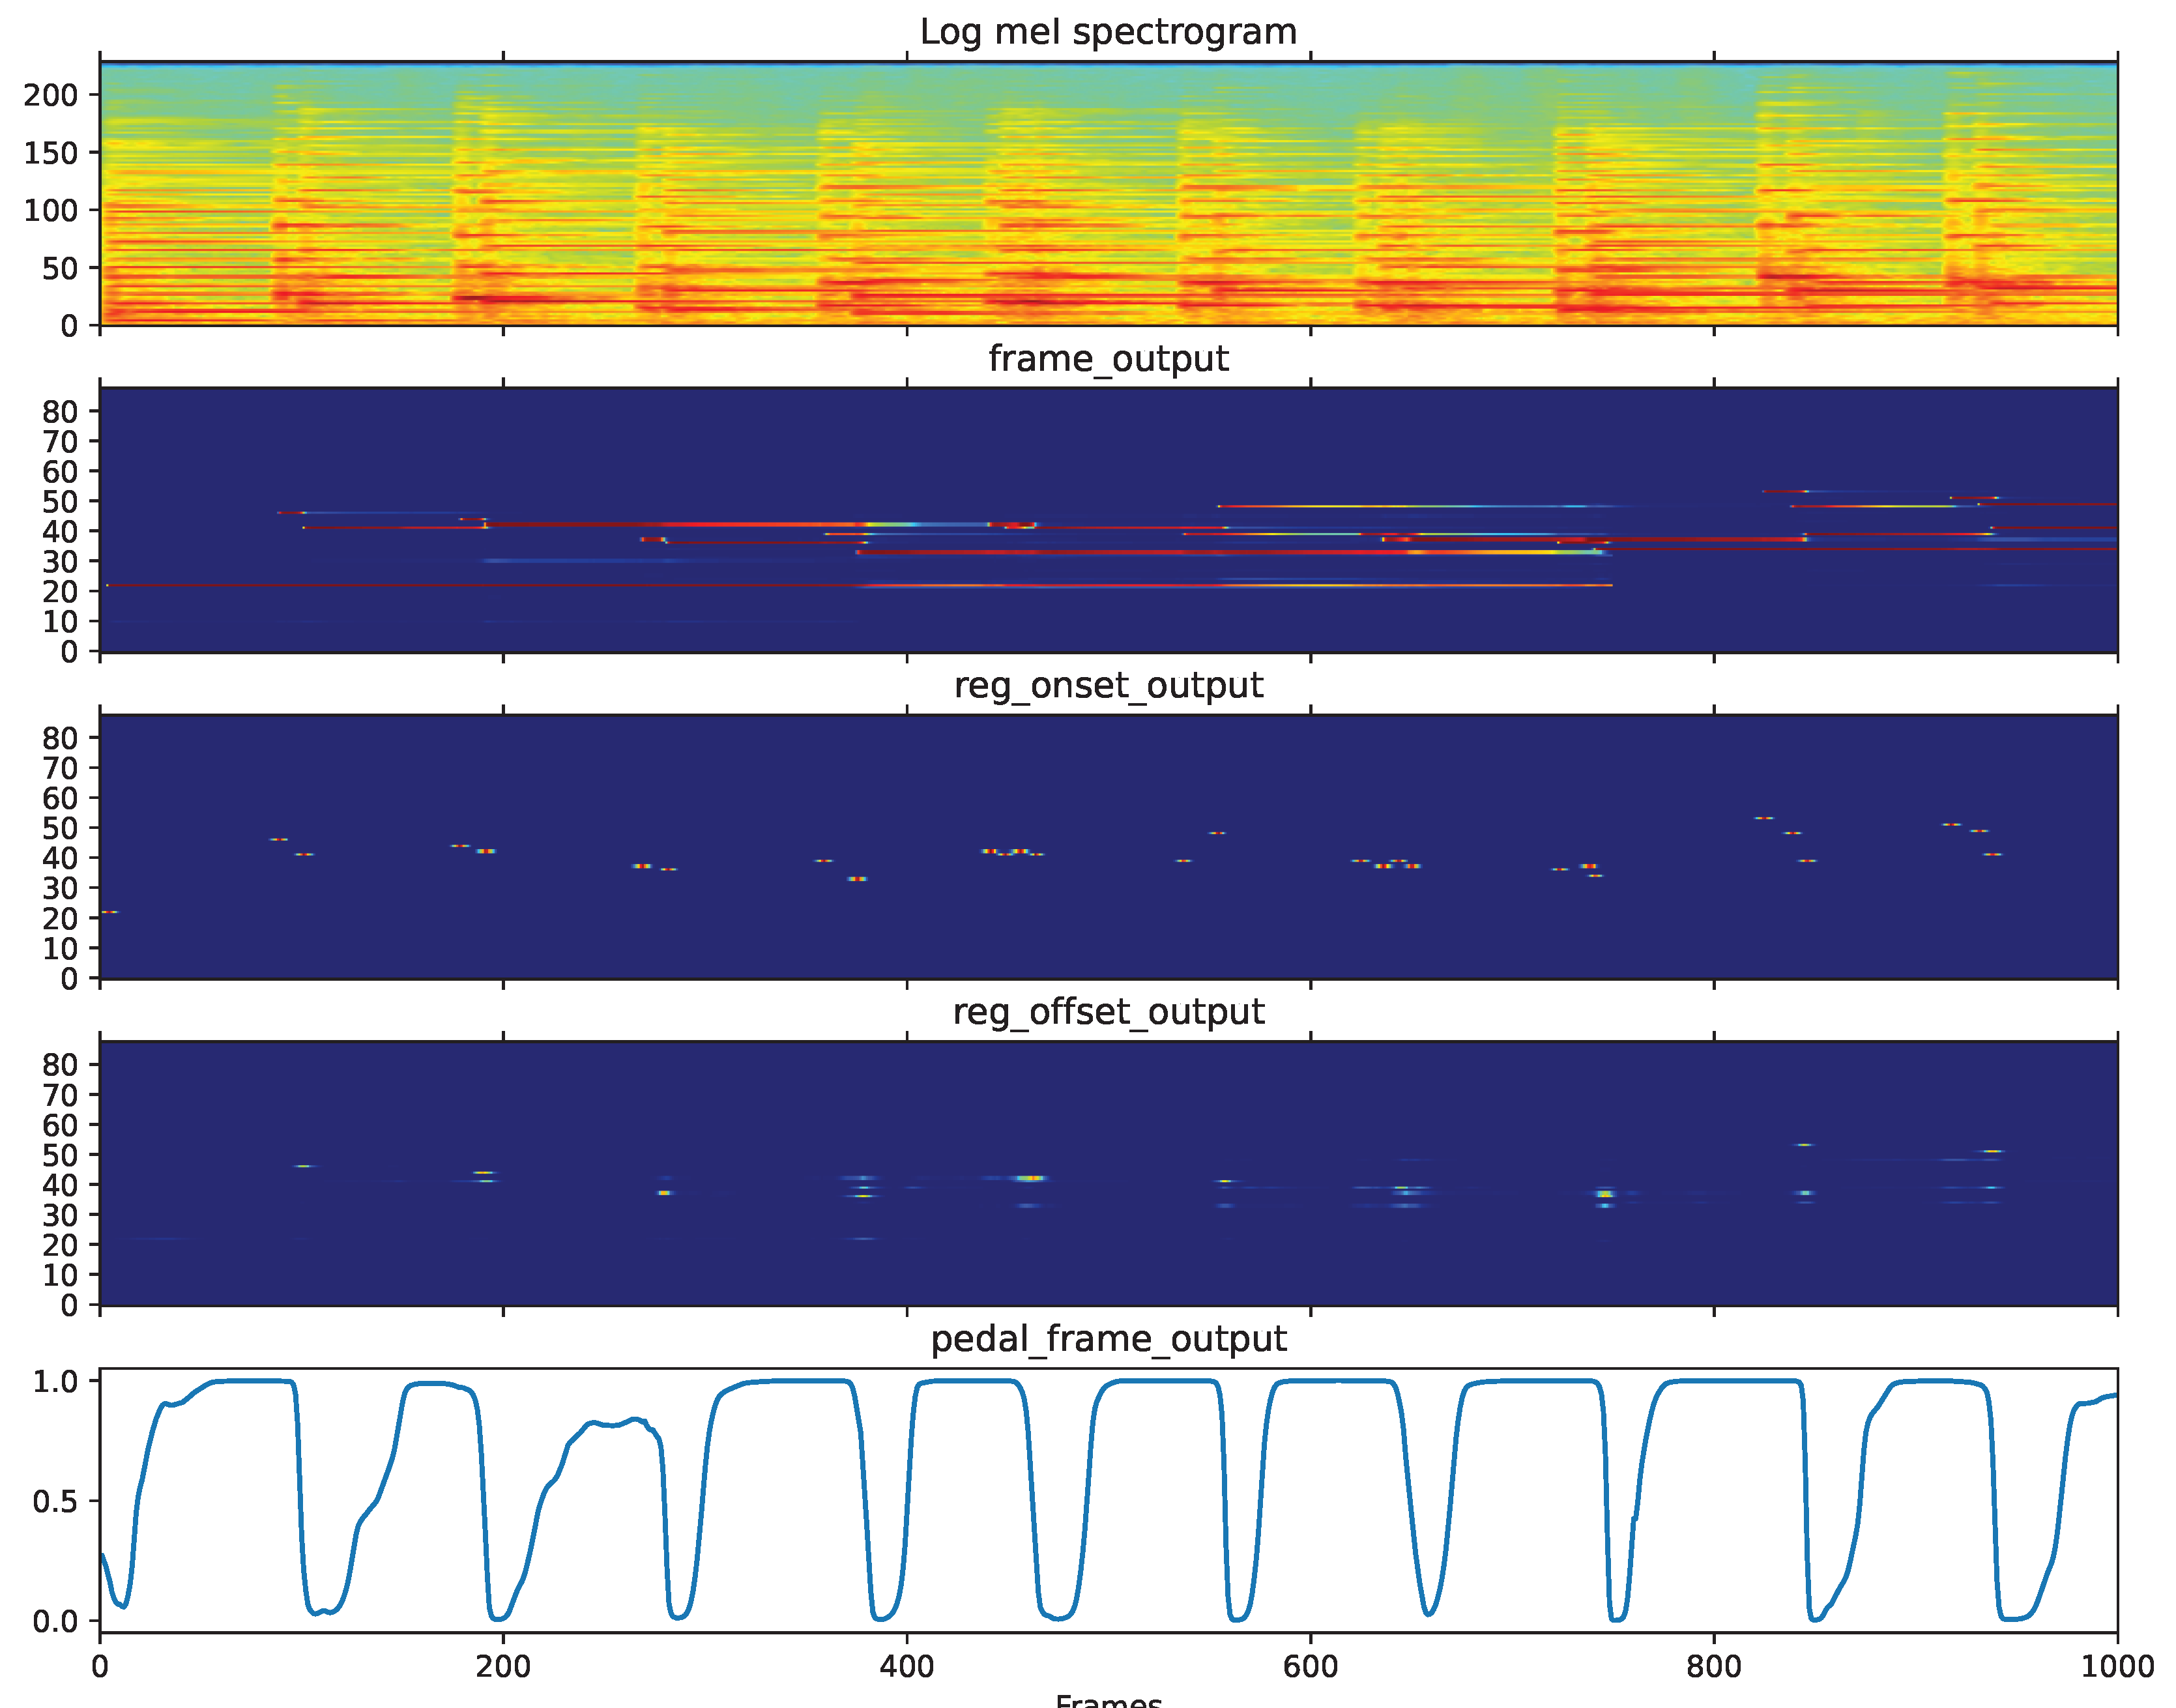Screen dimensions: 2176x1708
Task: Click the 800 tick on Frames axis
Action: [x=1714, y=1666]
